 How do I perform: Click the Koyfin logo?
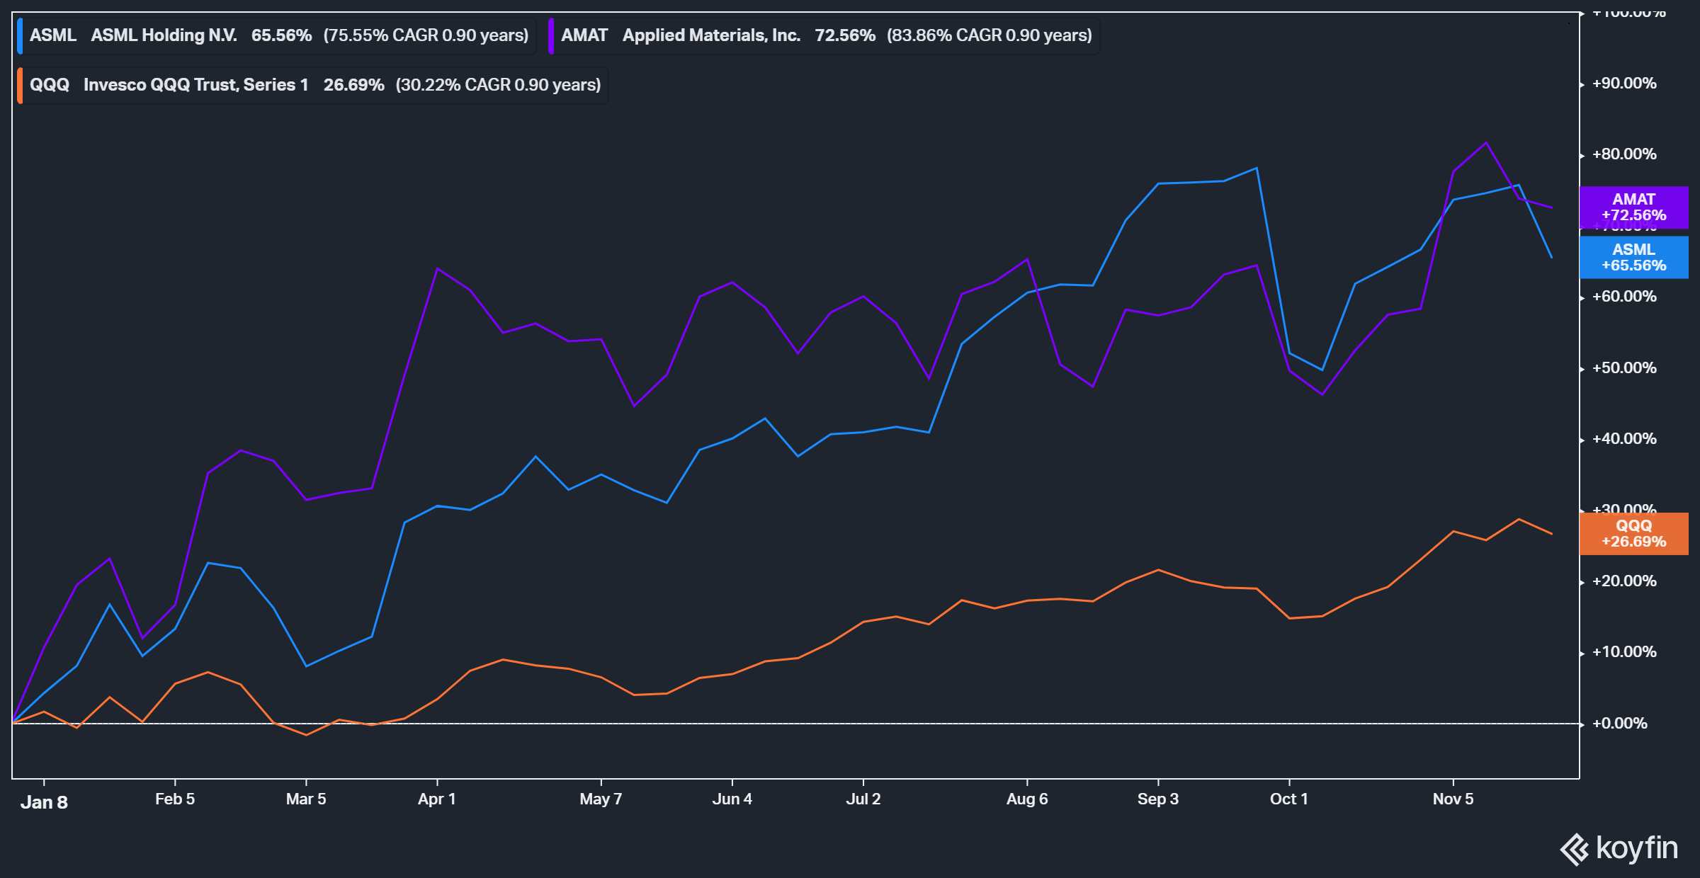[1619, 848]
